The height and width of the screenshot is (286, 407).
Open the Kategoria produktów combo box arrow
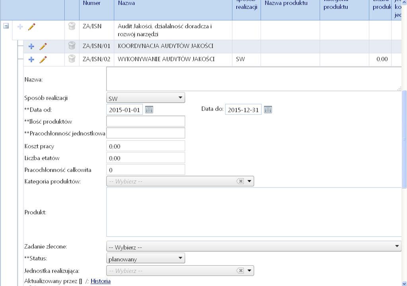[249, 181]
